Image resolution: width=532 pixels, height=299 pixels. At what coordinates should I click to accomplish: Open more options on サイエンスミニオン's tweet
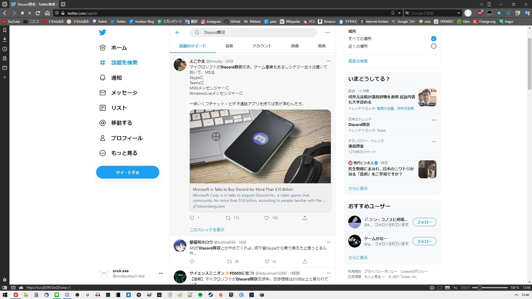click(329, 273)
